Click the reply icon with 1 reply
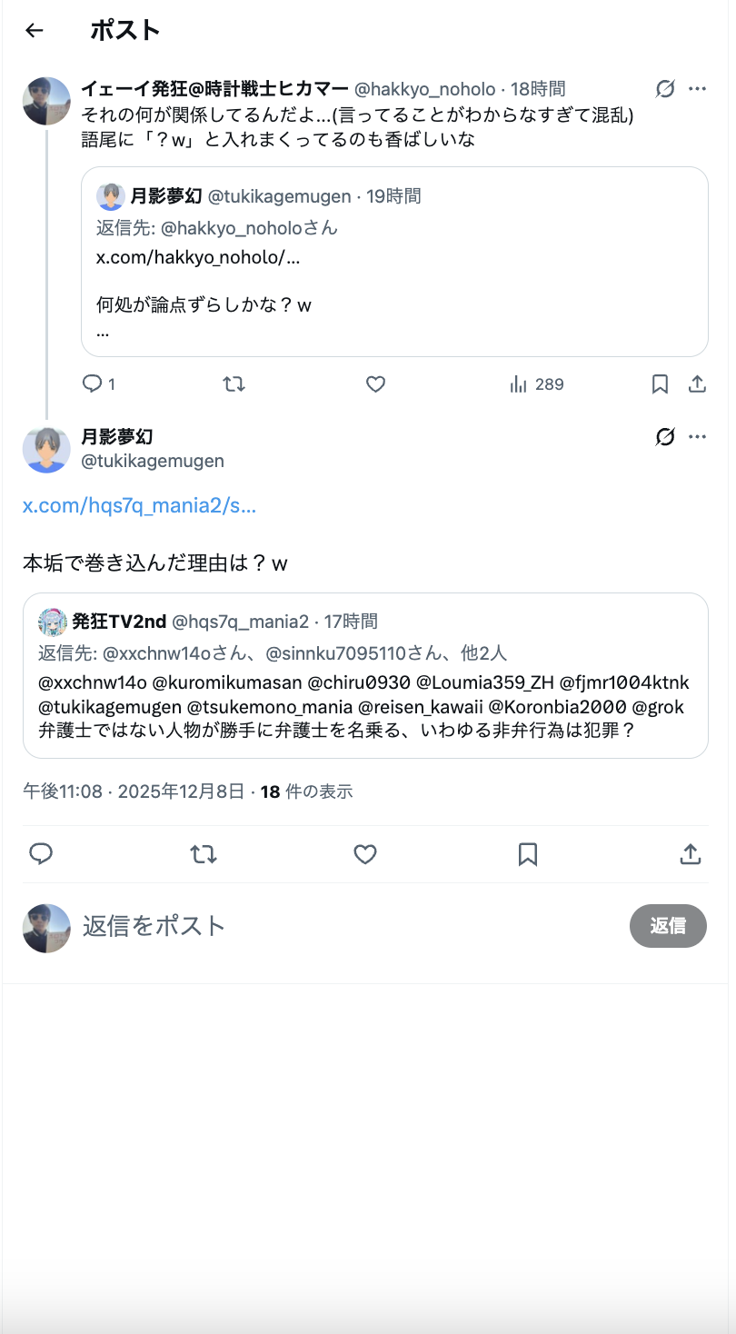This screenshot has width=736, height=1334. [93, 384]
